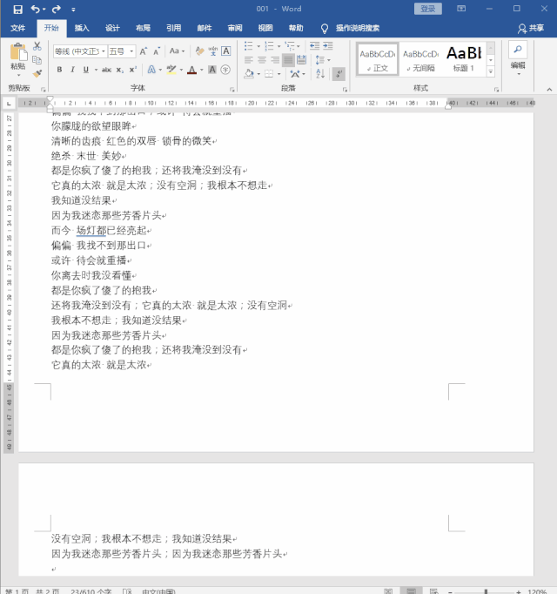Collapse the ribbon with the up chevron
Screen dimensions: 557x594
pos(549,90)
